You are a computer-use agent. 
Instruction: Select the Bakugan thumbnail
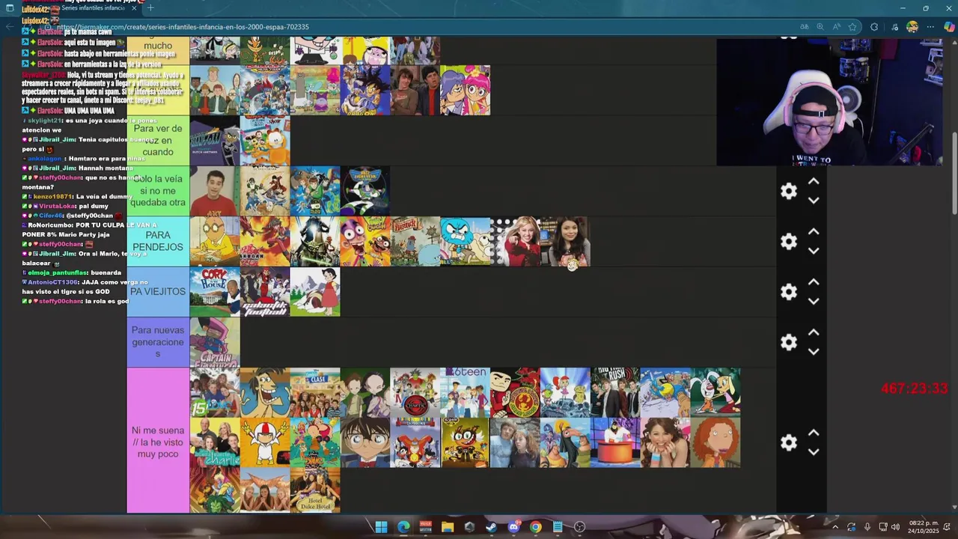(x=265, y=242)
